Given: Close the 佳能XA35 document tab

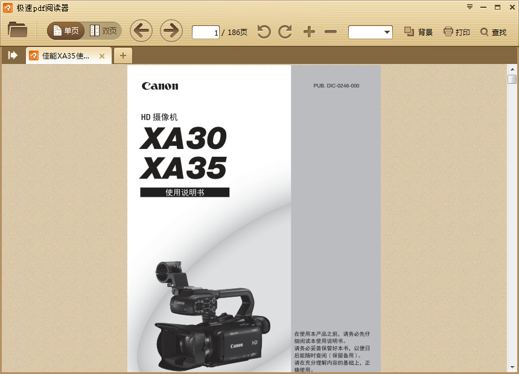Looking at the screenshot, I should point(102,56).
